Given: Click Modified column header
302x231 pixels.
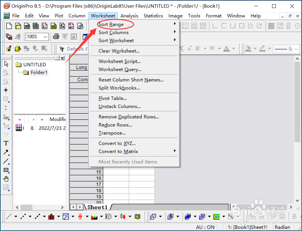Looking at the screenshot, I should coord(57,120).
